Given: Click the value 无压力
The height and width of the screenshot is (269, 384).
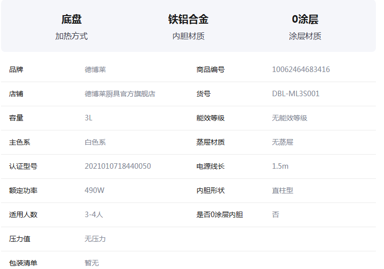Looking at the screenshot, I should coord(95,239).
